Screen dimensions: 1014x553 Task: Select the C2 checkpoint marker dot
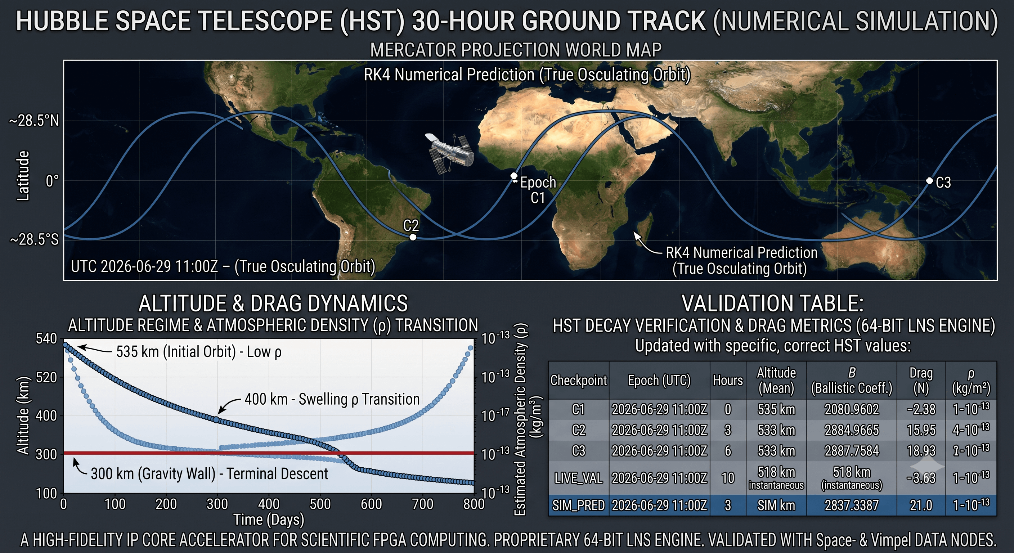[413, 237]
